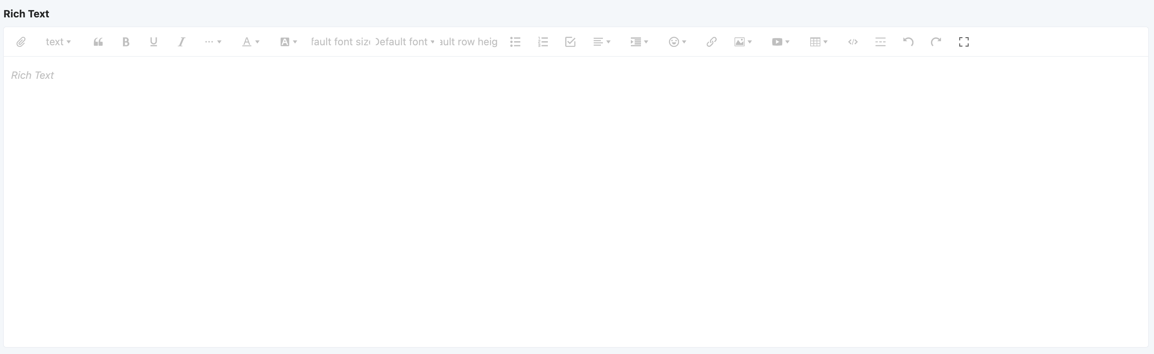Expand the default row height dropdown
1154x354 pixels.
(468, 42)
